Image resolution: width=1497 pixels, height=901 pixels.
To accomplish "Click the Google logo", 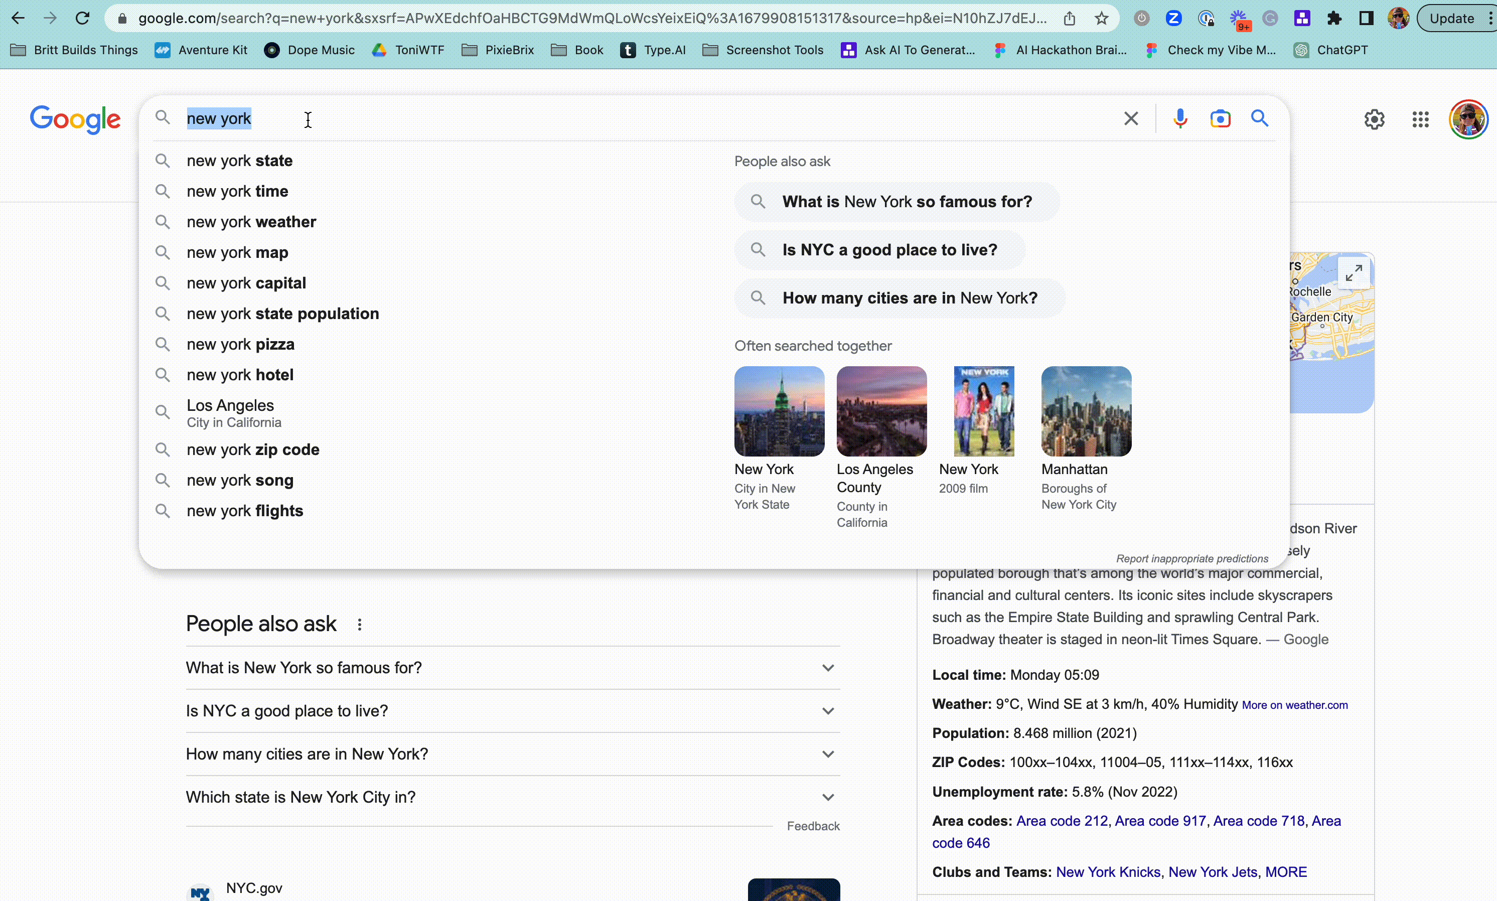I will coord(75,119).
